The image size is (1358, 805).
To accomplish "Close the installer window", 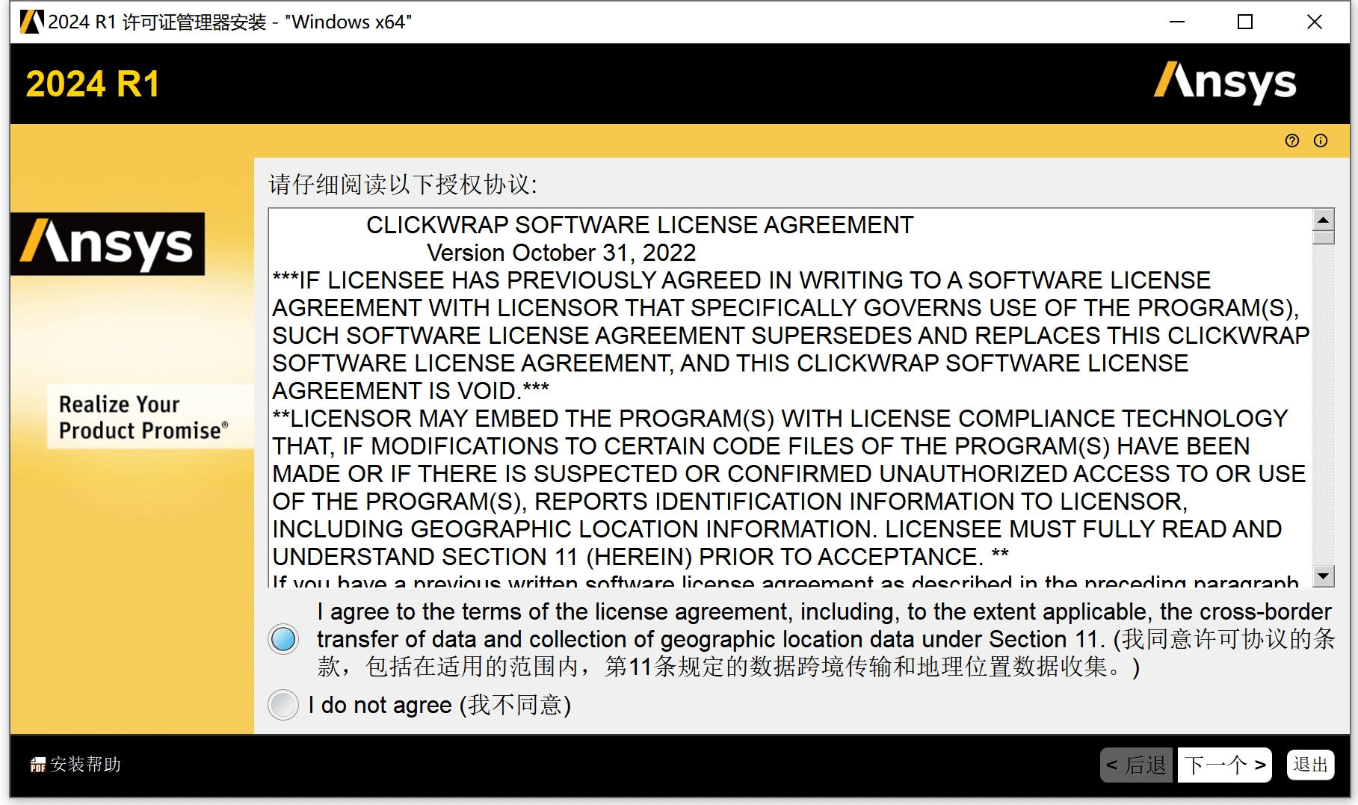I will click(1314, 22).
